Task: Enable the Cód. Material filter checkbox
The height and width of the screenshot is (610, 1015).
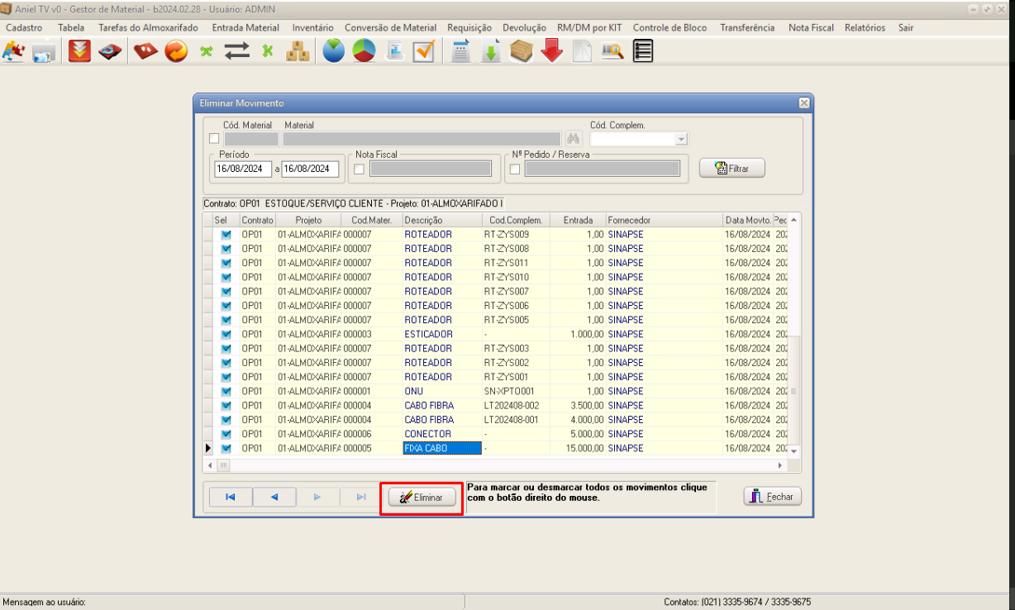Action: 215,139
